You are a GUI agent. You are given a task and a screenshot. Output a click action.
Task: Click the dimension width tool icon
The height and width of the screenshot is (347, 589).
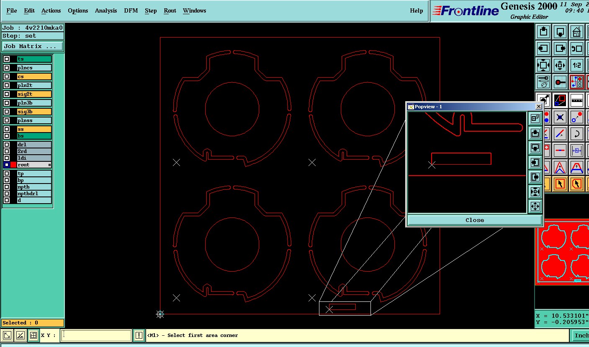click(576, 150)
